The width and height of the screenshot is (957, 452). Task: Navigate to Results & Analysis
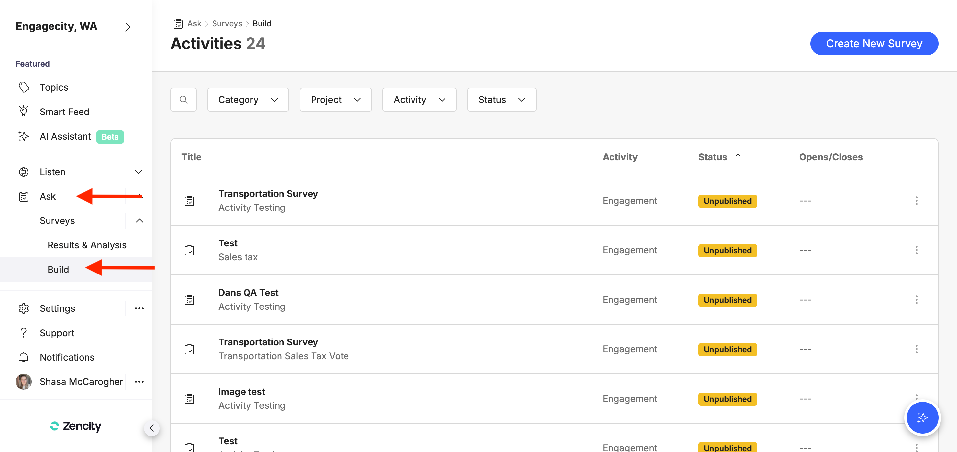[x=87, y=245]
